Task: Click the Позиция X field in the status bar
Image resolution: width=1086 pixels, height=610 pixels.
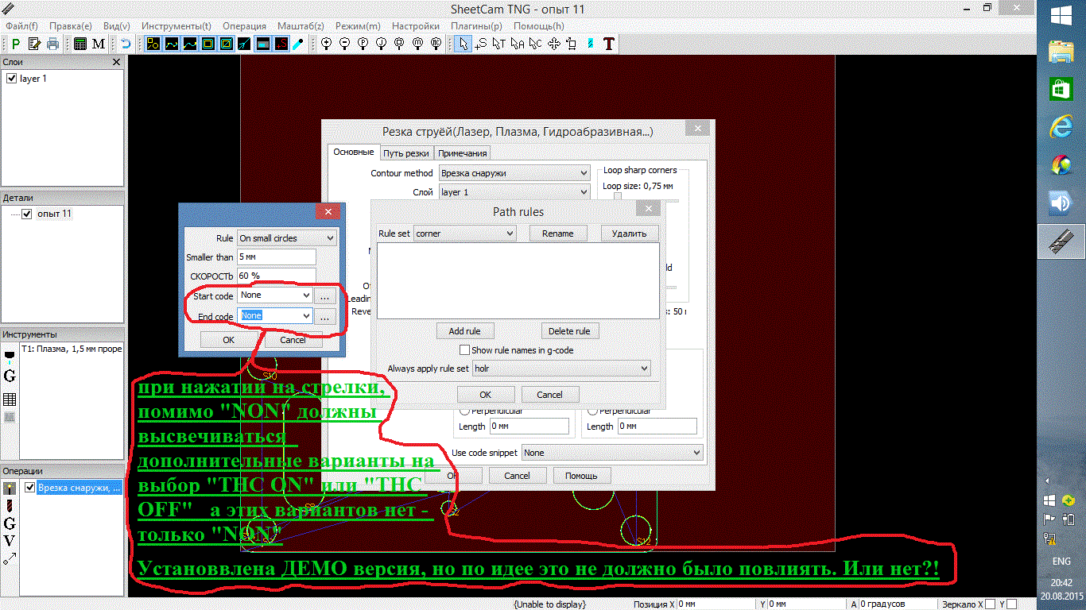Action: pyautogui.click(x=717, y=604)
